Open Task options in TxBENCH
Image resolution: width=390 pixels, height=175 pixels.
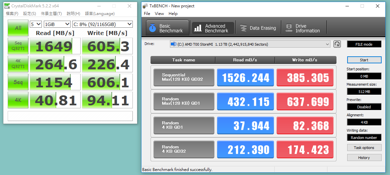[x=364, y=147]
